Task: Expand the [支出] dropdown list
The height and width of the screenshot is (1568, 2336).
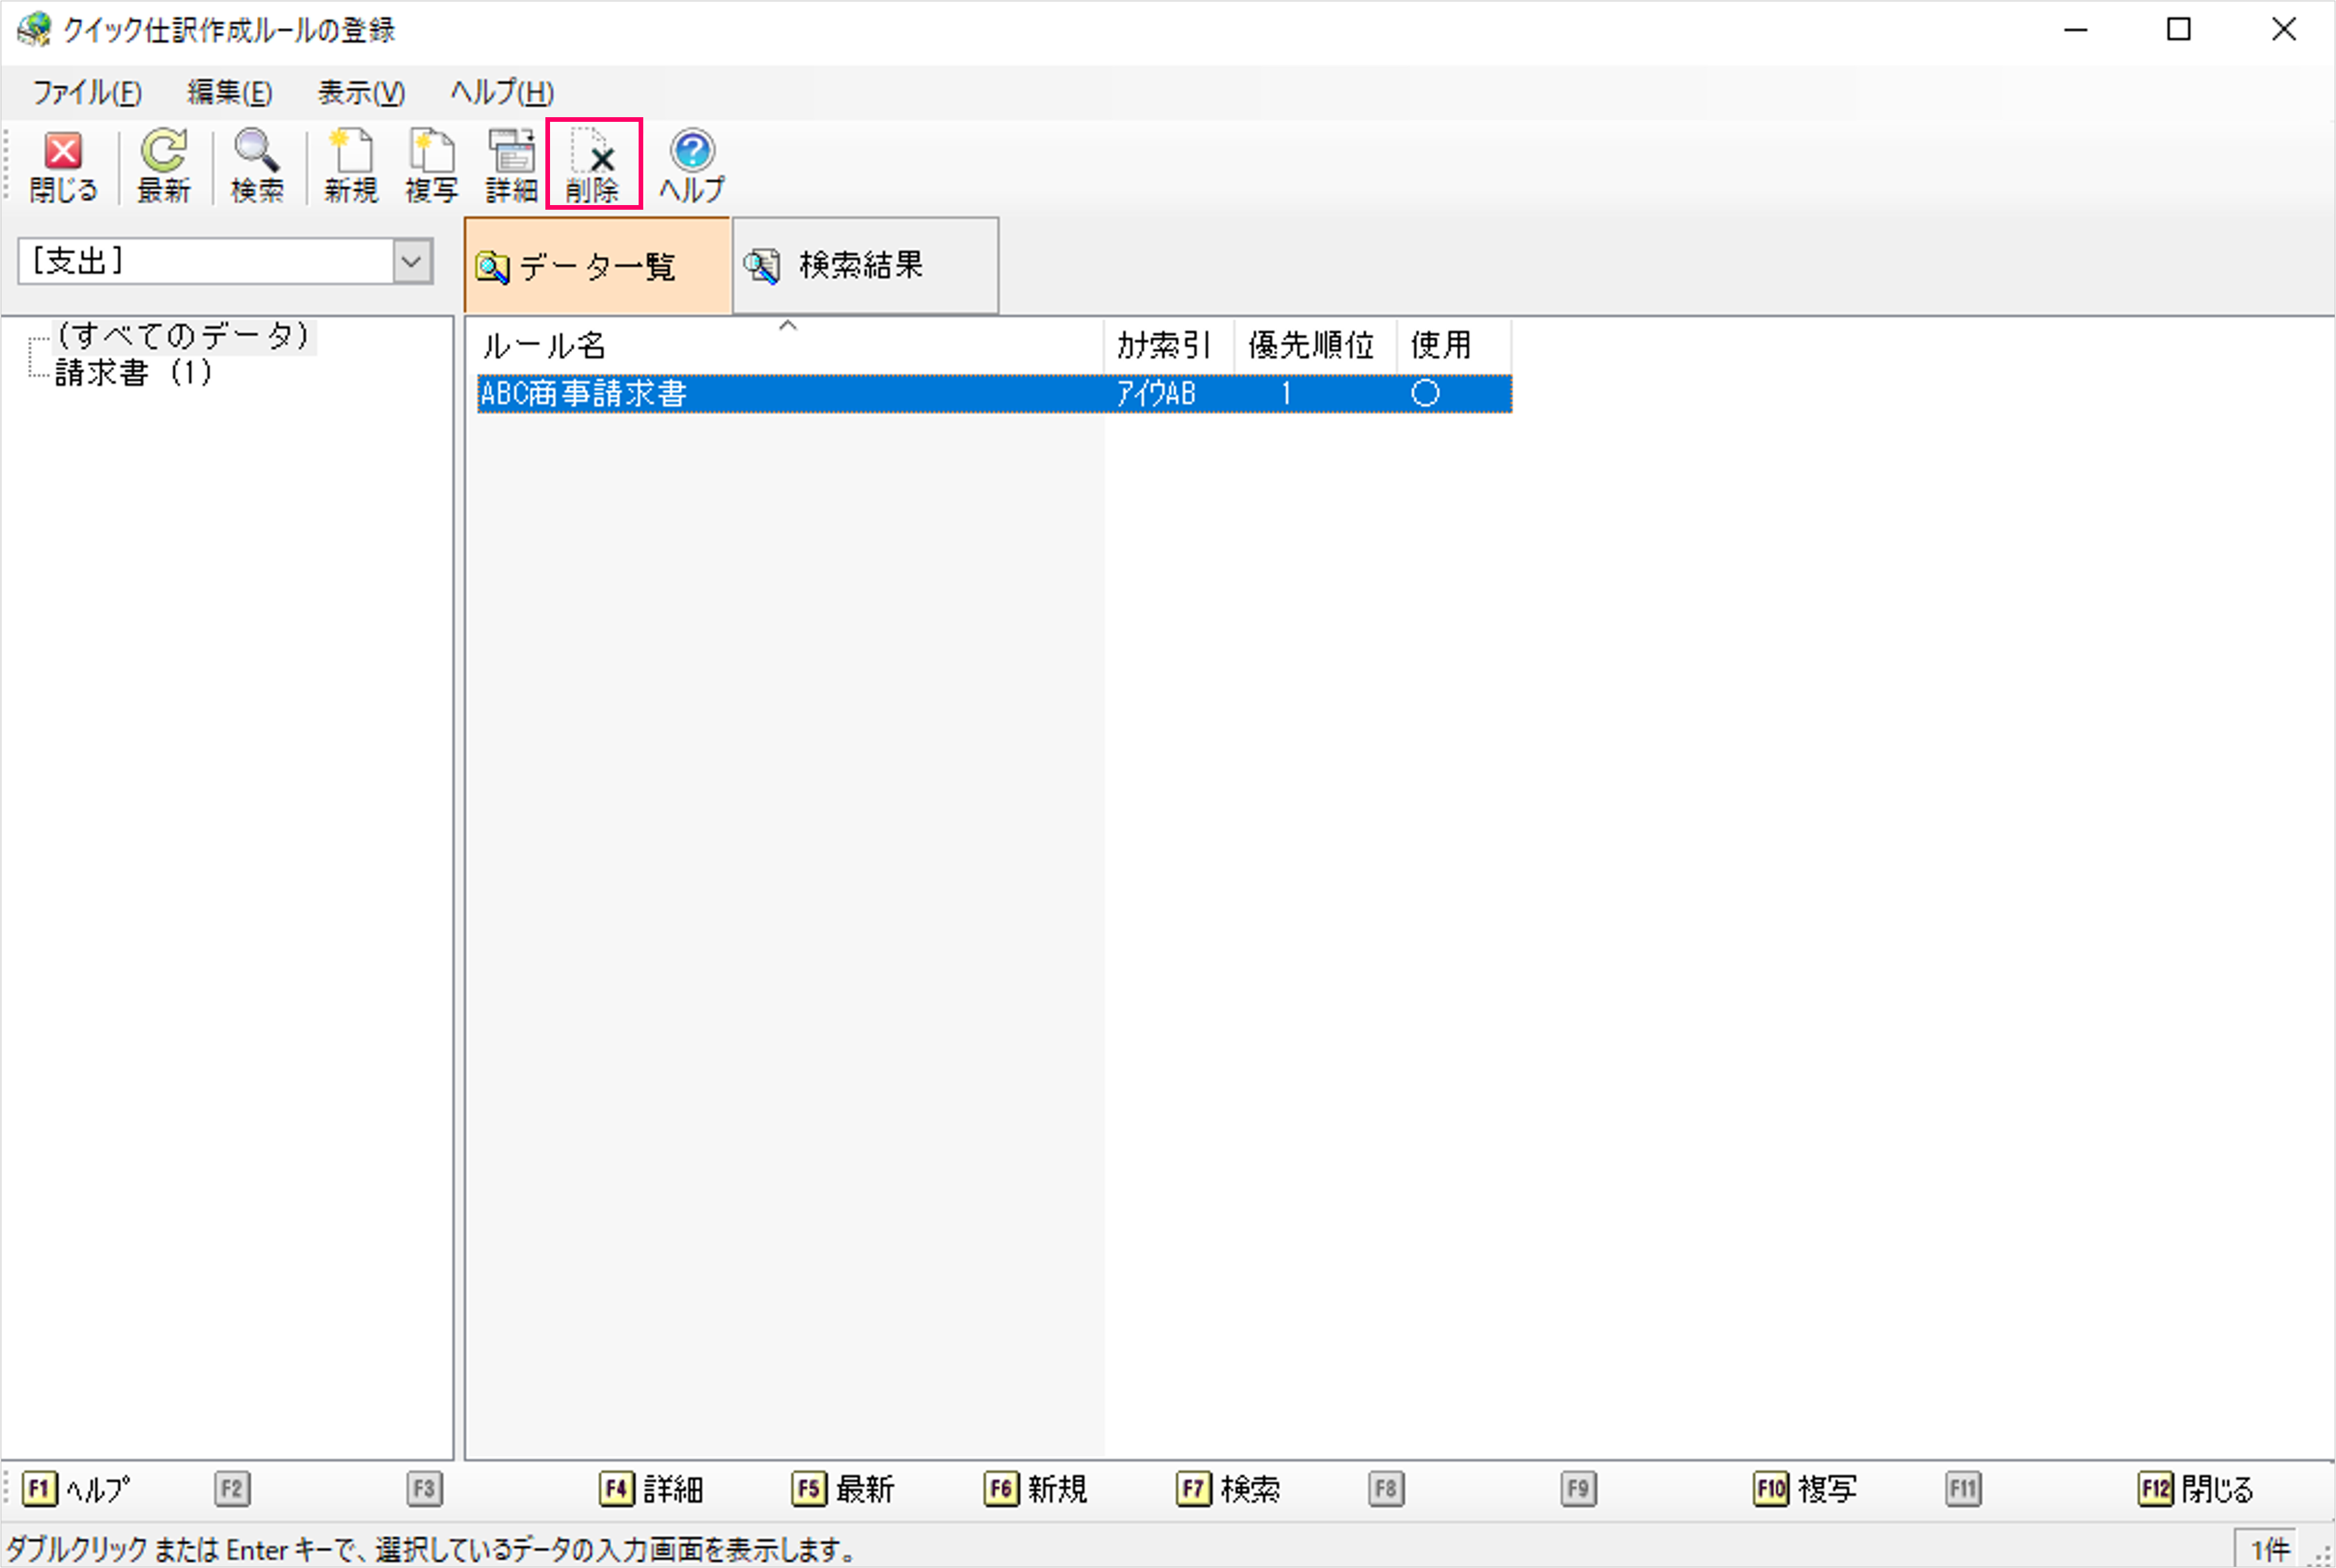Action: point(411,262)
